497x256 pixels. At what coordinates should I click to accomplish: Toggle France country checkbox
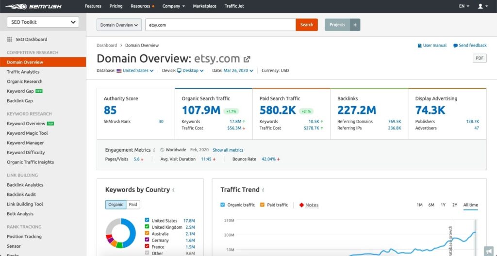(x=147, y=246)
